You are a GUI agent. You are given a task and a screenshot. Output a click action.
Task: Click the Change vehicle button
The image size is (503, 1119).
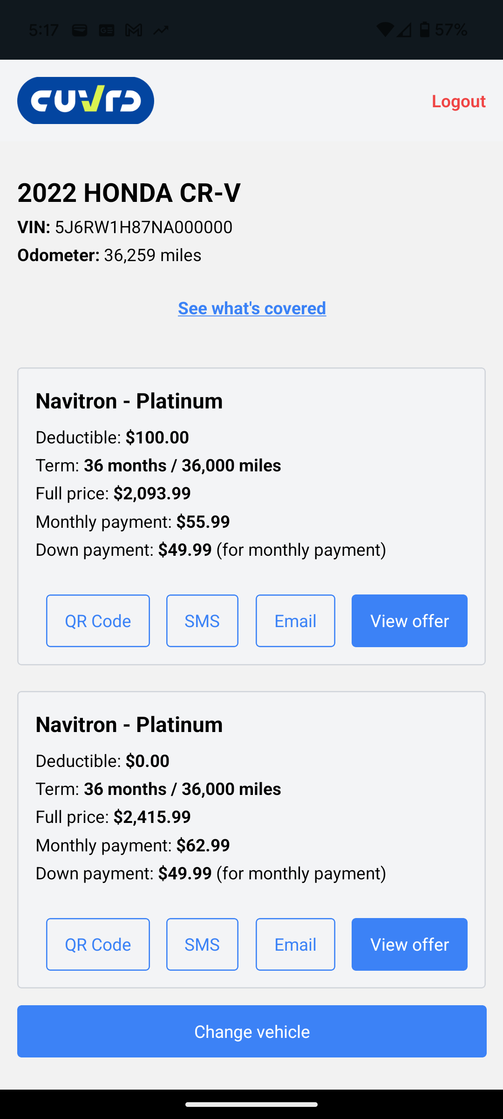pos(252,1031)
